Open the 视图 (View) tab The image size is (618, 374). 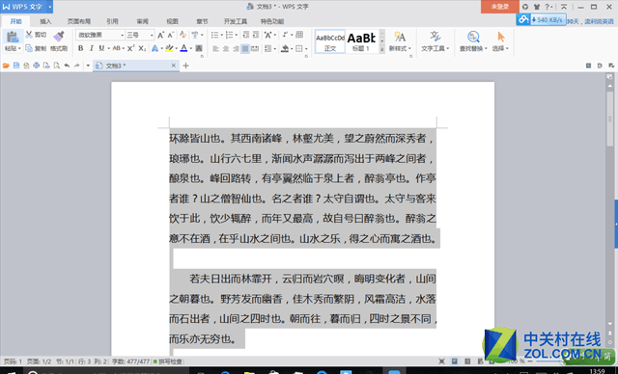pos(172,21)
